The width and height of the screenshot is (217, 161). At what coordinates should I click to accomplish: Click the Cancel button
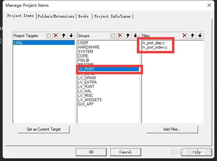[125, 152]
